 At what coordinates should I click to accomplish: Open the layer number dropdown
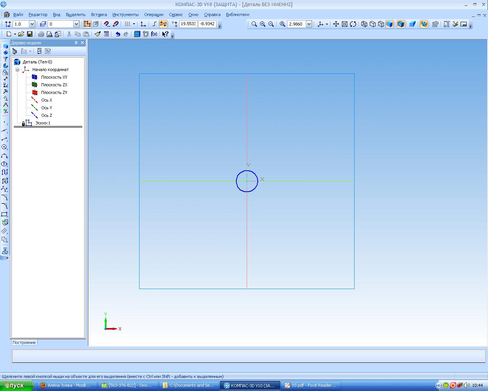click(76, 24)
